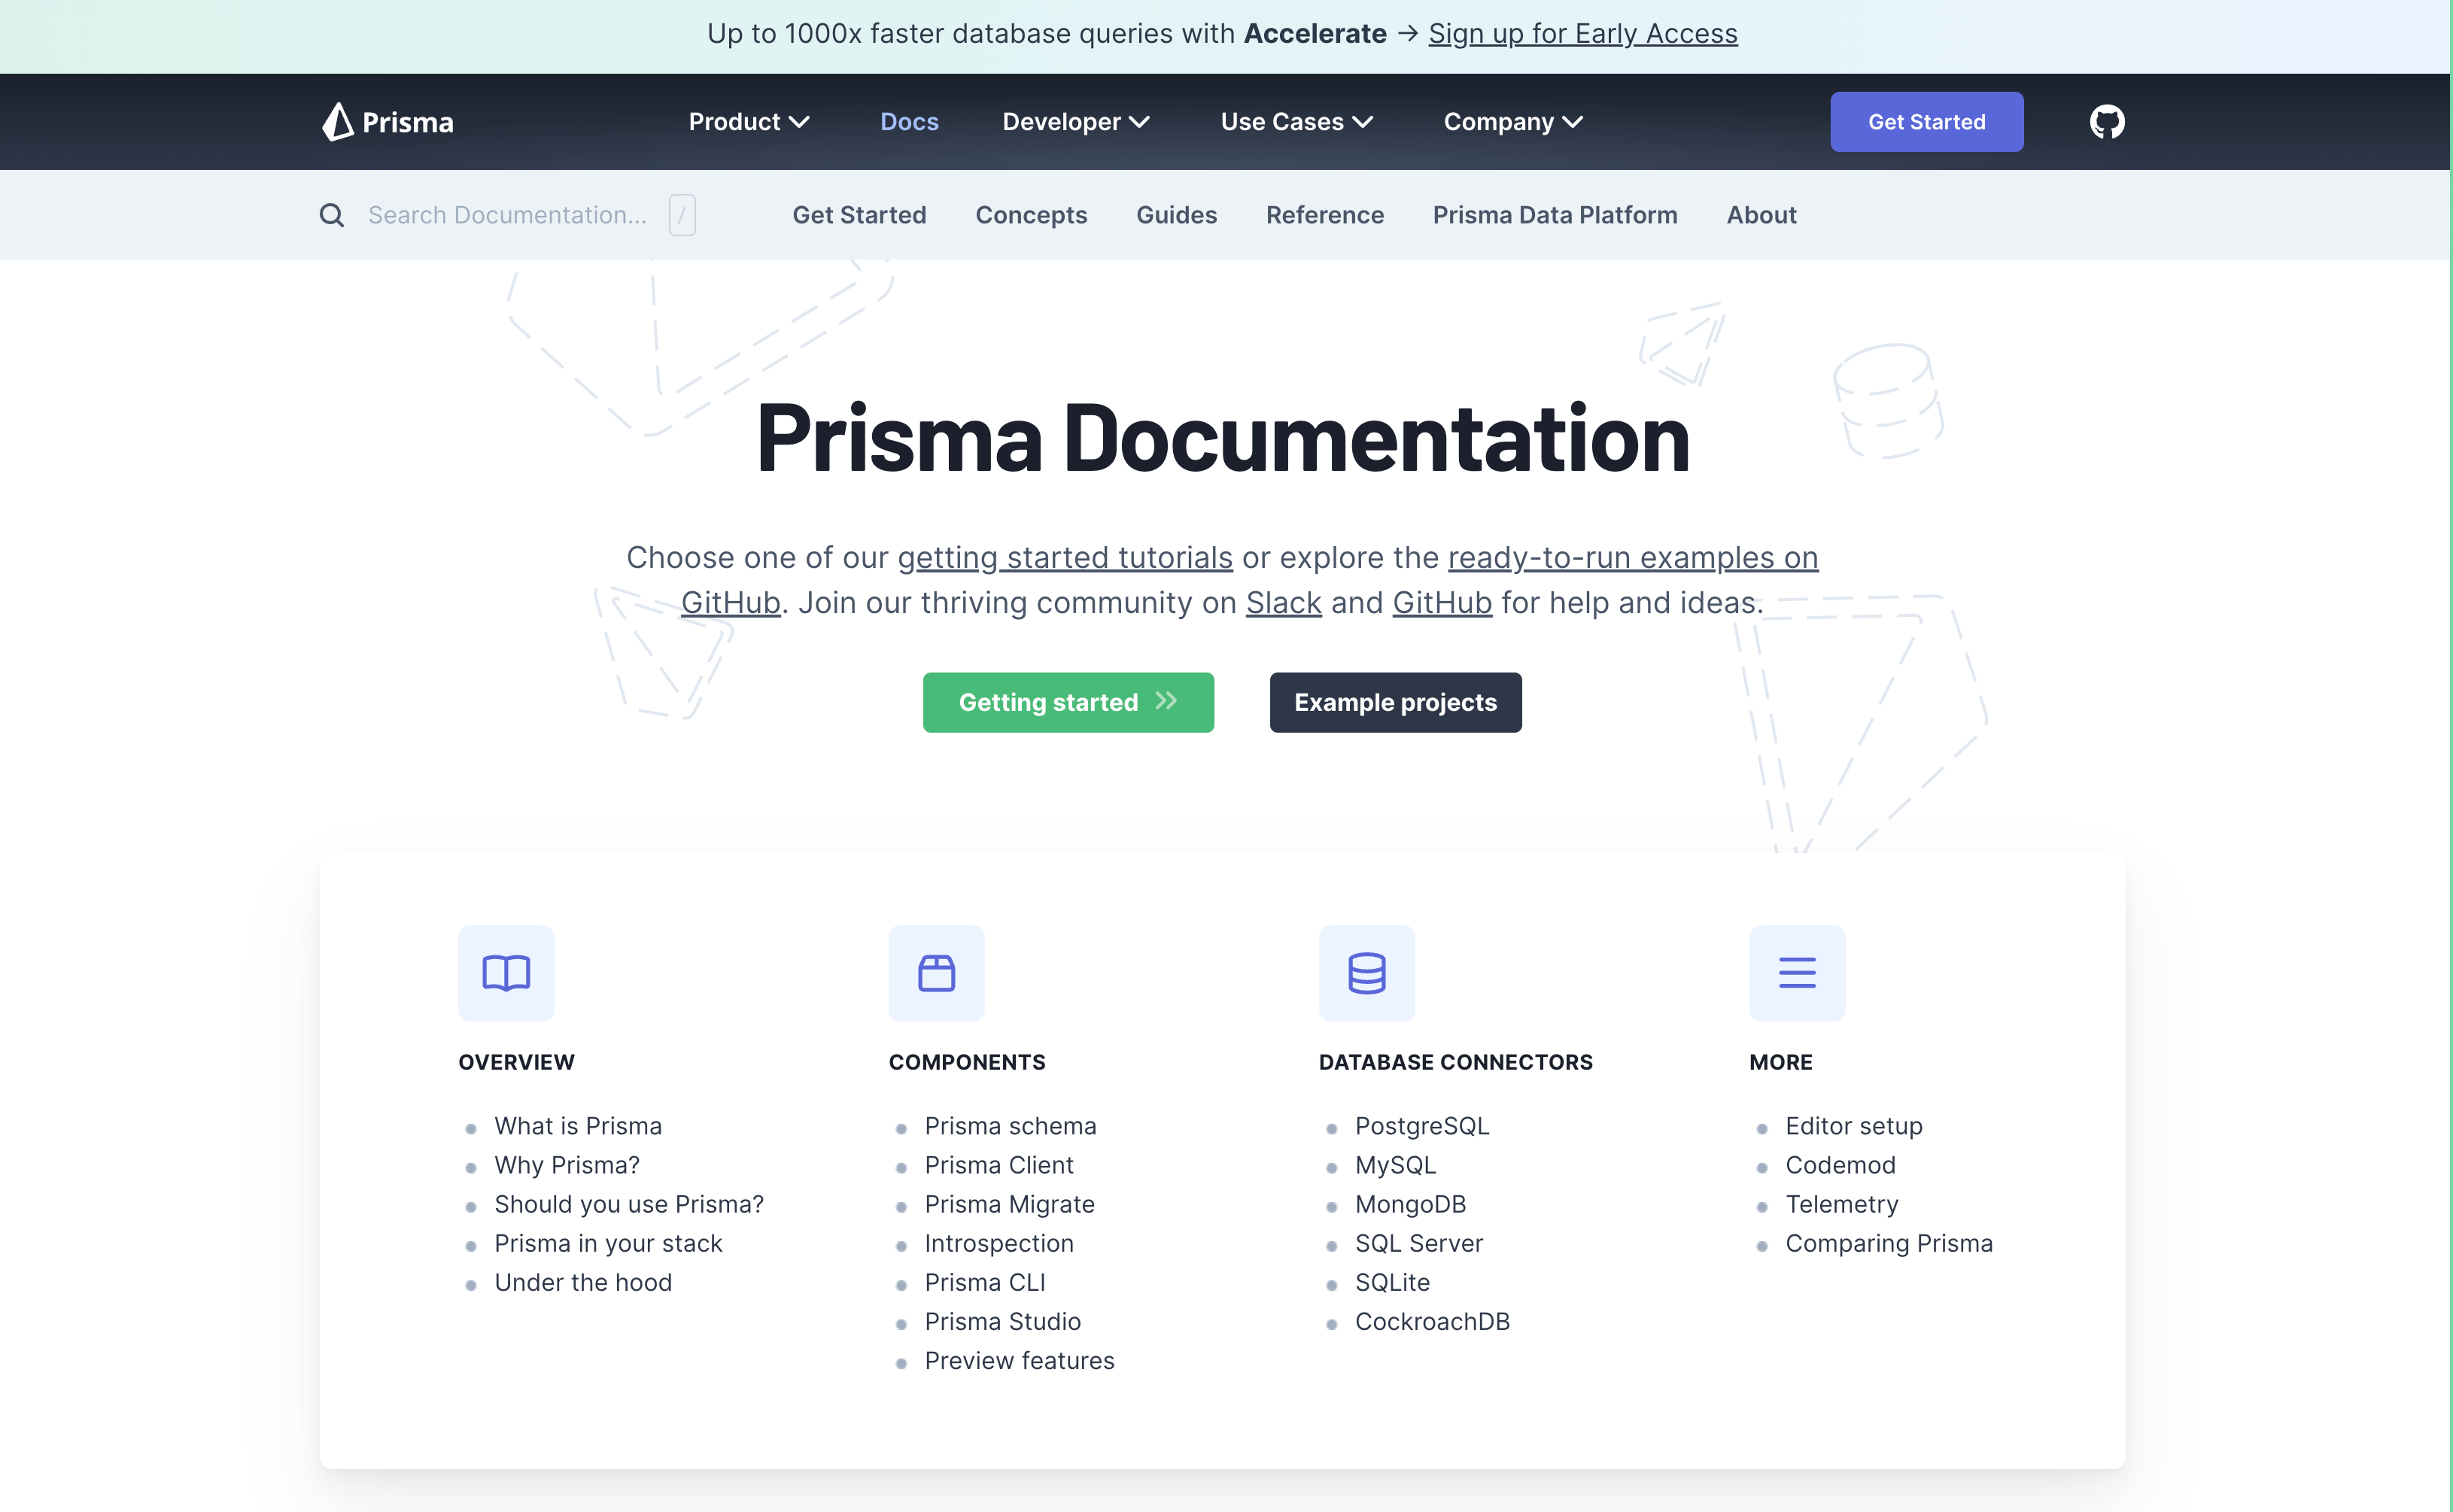Expand the Developer dropdown menu

pyautogui.click(x=1076, y=122)
